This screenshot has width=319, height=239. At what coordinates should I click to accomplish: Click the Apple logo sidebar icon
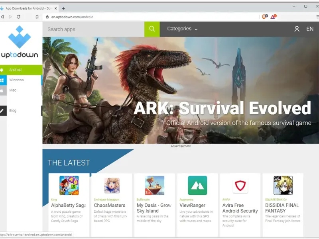pyautogui.click(x=2, y=90)
